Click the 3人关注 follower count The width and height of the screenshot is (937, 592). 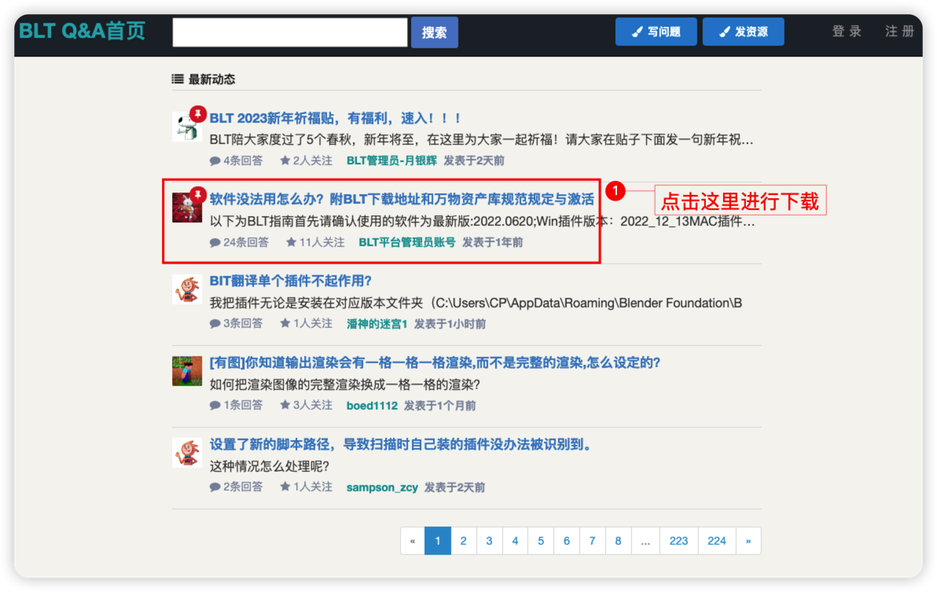point(313,406)
